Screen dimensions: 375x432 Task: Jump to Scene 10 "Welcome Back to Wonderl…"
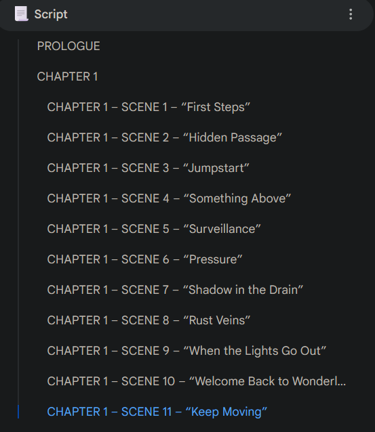[196, 381]
